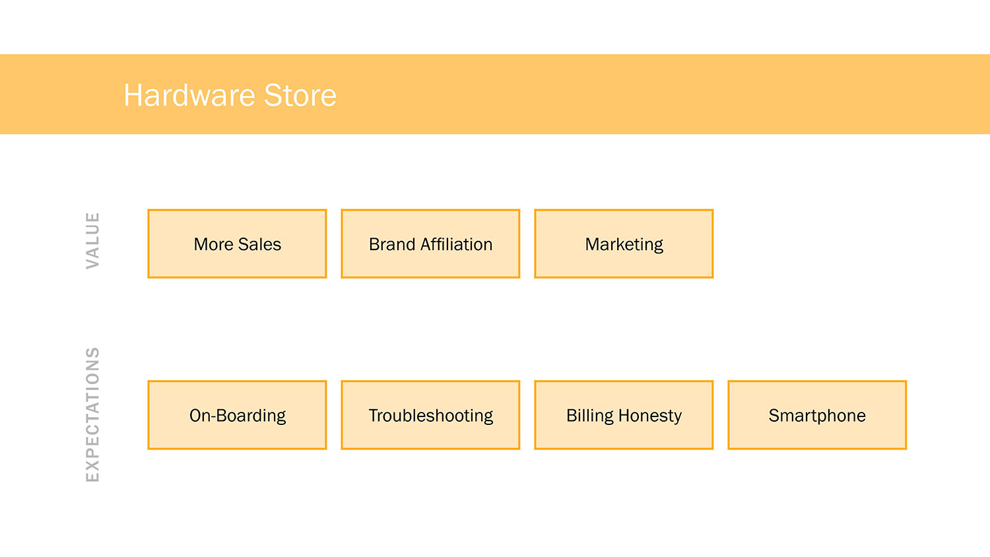This screenshot has height=557, width=990.
Task: Click the empty space right of the Marketing box
Action: tap(818, 244)
